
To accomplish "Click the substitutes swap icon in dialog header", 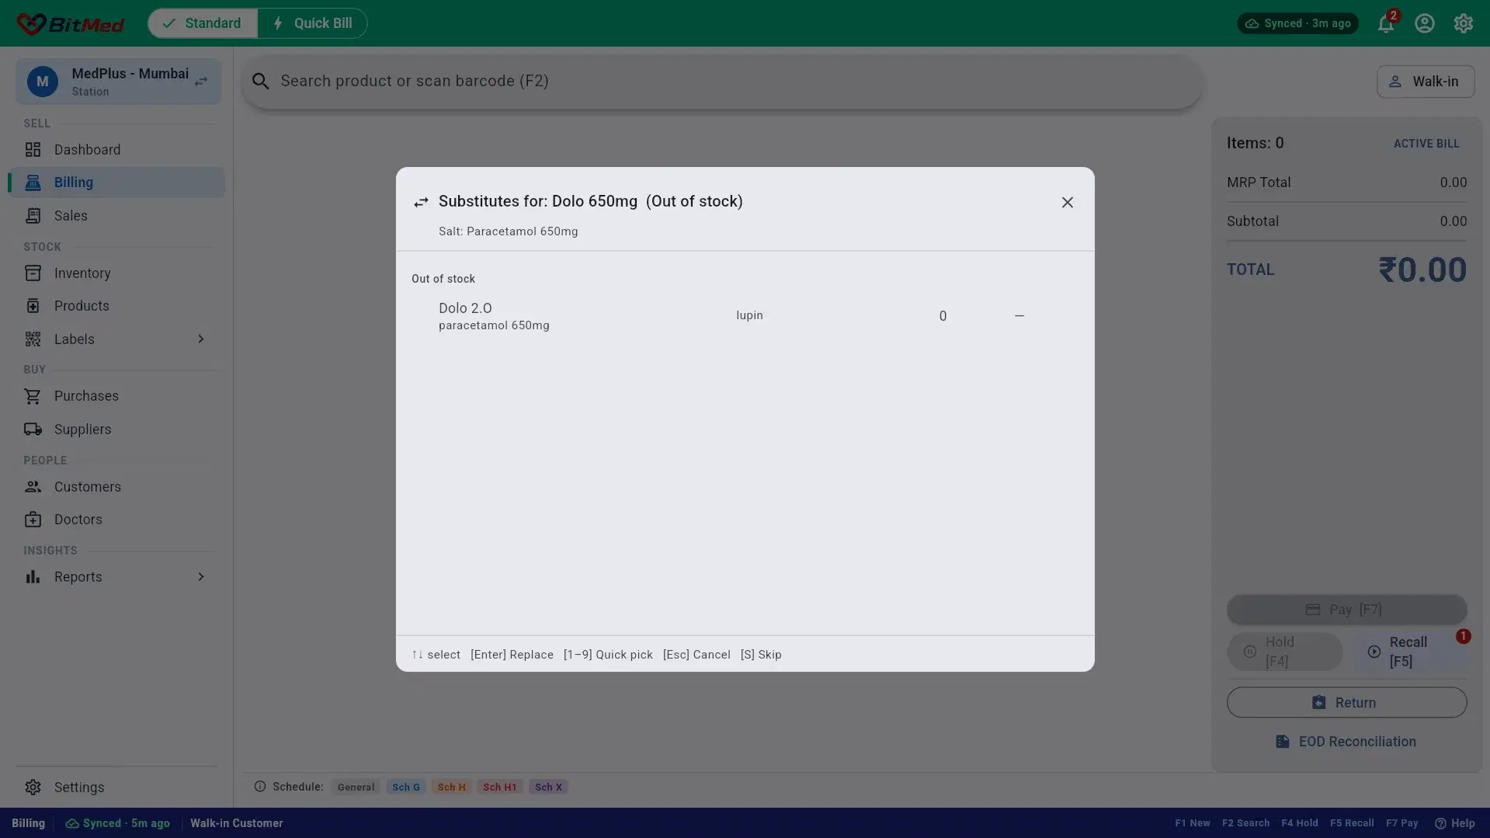I will click(x=421, y=203).
